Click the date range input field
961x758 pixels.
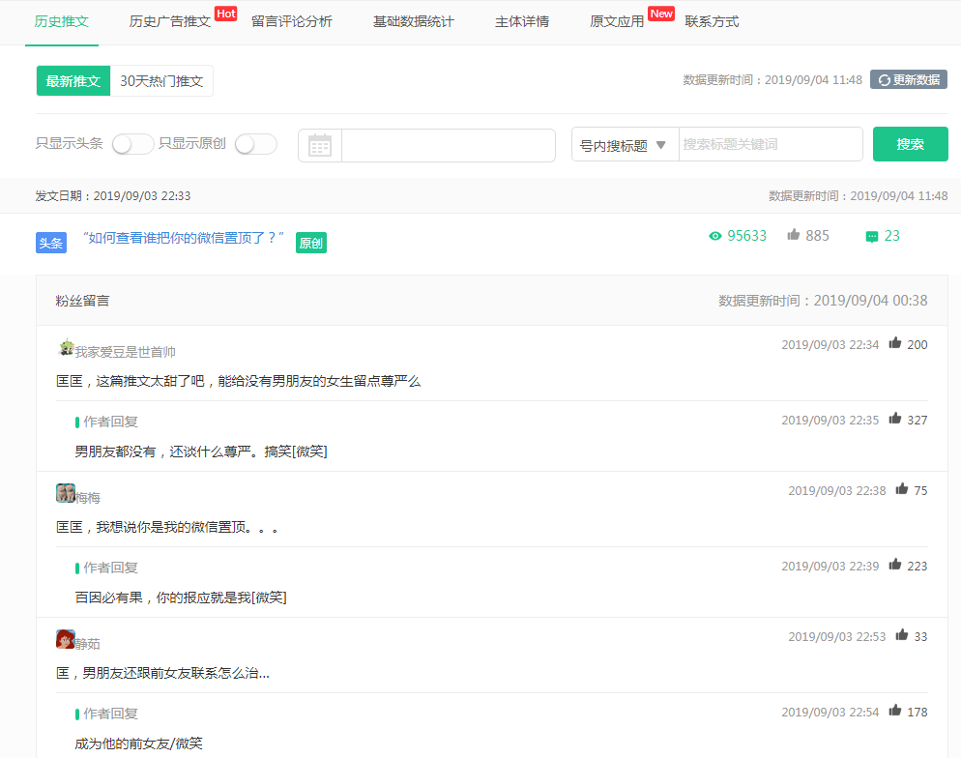click(x=448, y=145)
